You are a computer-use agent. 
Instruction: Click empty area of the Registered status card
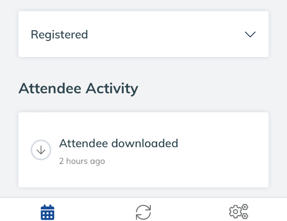point(165,34)
